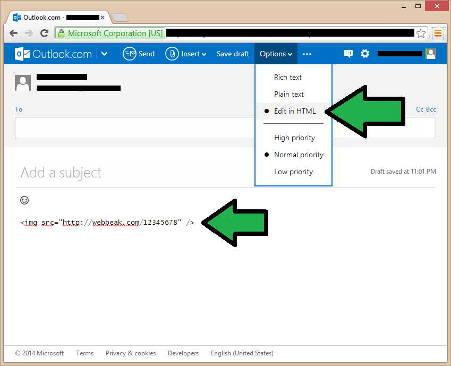Click the To recipients label link
The height and width of the screenshot is (366, 451).
point(19,109)
